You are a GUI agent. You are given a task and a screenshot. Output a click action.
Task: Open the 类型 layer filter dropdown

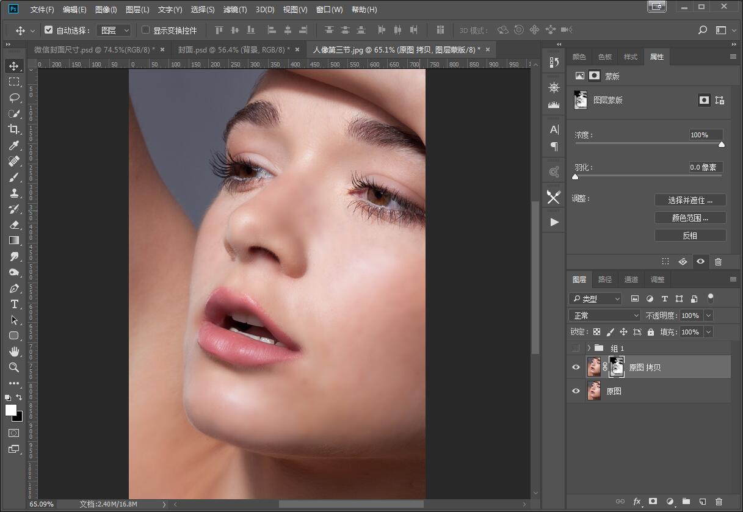coord(595,299)
